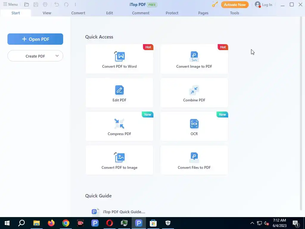
Task: Open the Opera browser taskbar icon
Action: coord(110,223)
